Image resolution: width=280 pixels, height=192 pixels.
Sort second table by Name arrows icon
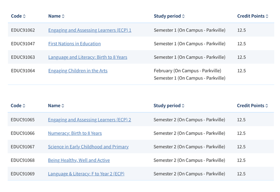pos(63,106)
